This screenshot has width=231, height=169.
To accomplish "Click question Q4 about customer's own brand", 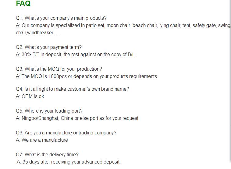I will (73, 89).
